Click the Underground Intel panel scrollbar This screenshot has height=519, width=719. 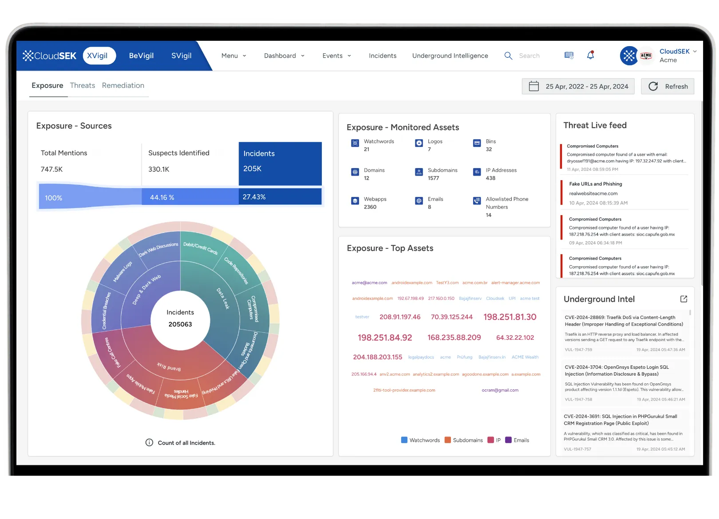[690, 312]
